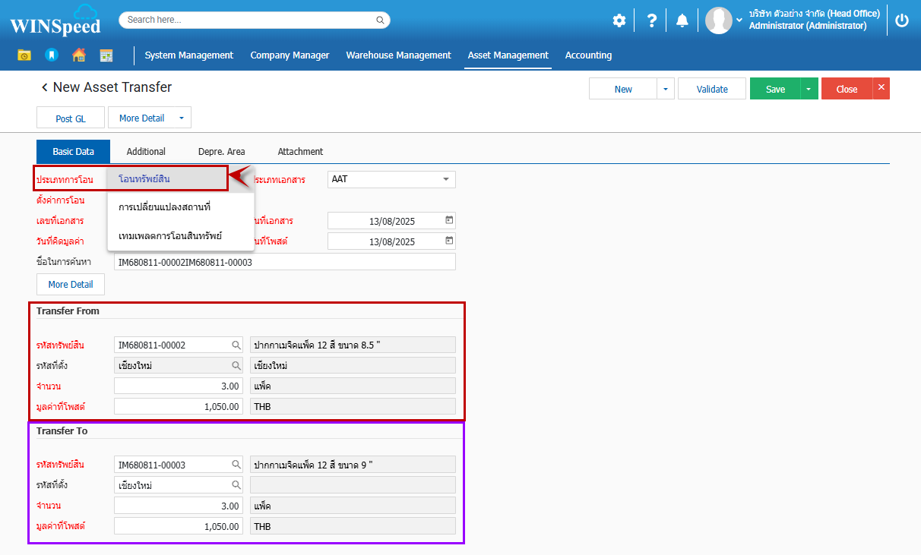921x555 pixels.
Task: Open the Attachment tab
Action: click(300, 152)
